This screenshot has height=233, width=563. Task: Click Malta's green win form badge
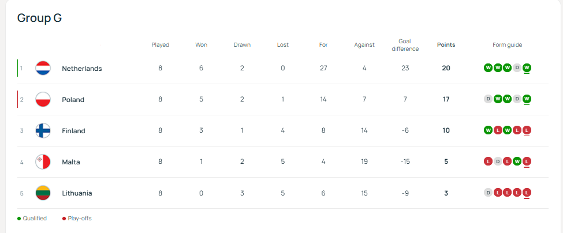pos(517,161)
